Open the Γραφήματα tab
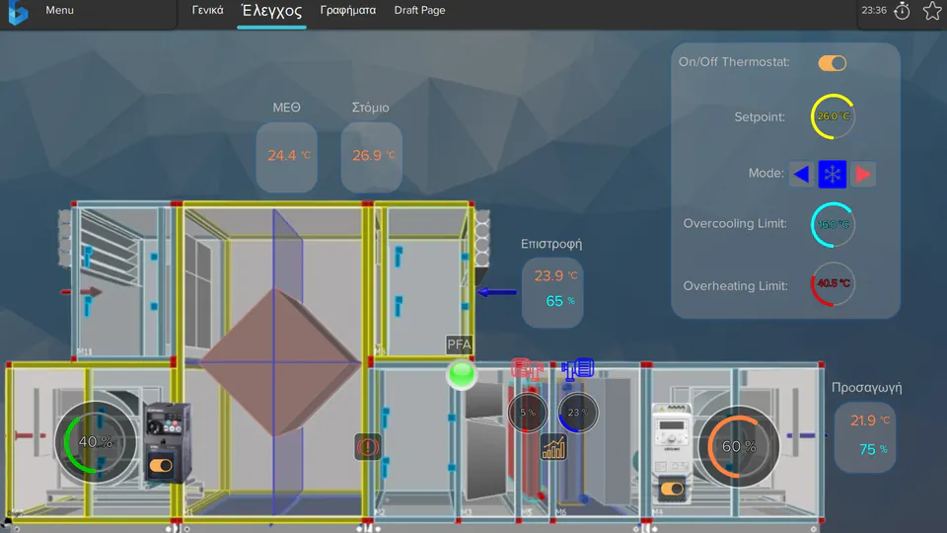The image size is (947, 533). tap(348, 10)
